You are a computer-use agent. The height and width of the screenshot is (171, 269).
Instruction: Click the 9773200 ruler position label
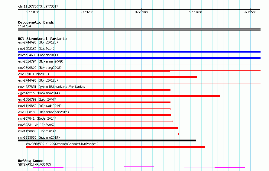coord(87,12)
